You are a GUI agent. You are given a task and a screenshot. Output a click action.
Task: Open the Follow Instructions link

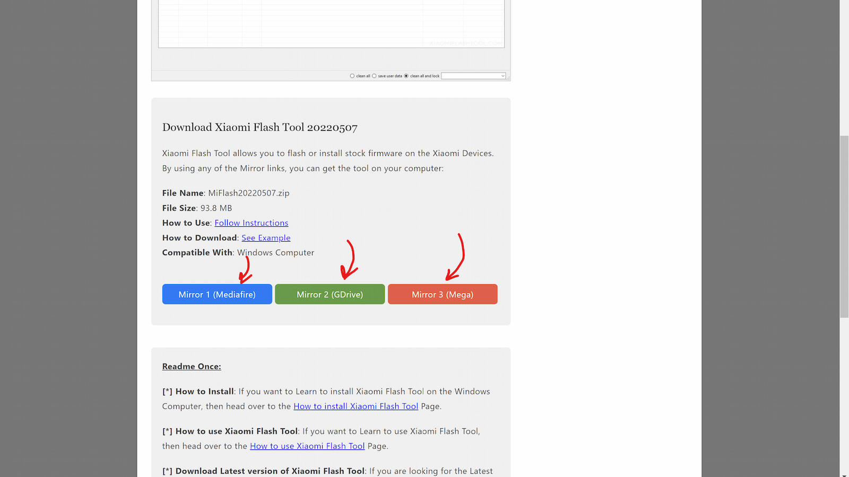[x=252, y=223]
